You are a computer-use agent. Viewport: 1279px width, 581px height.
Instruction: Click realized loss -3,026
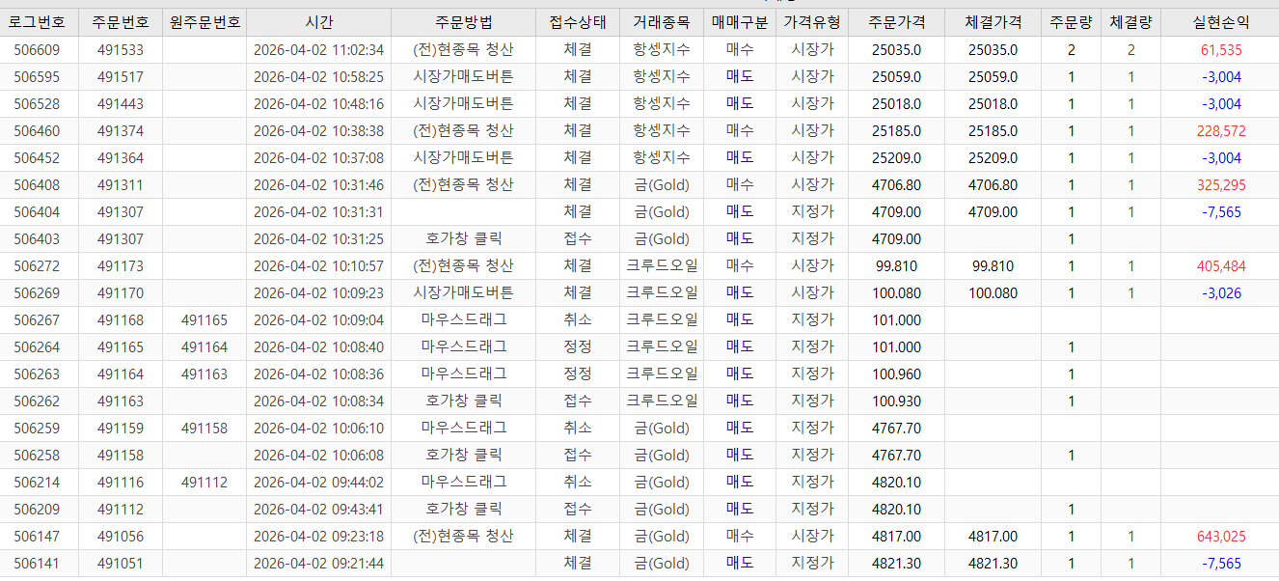point(1221,293)
